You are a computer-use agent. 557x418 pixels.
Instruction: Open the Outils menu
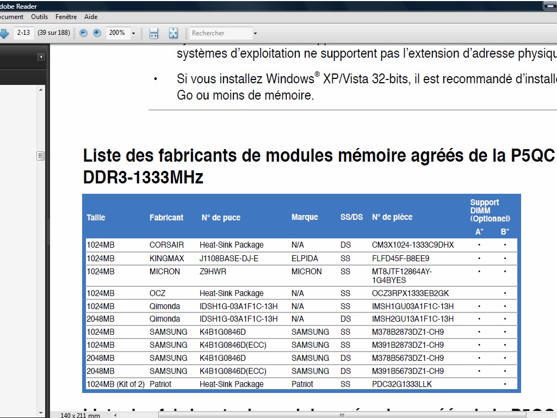40,17
